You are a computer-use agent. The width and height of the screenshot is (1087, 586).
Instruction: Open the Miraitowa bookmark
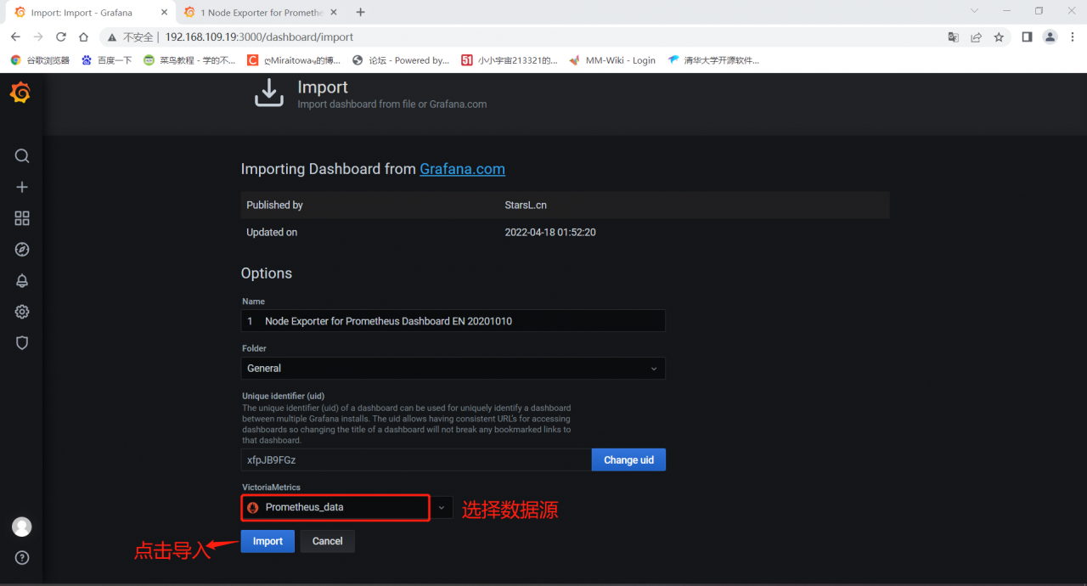tap(294, 60)
